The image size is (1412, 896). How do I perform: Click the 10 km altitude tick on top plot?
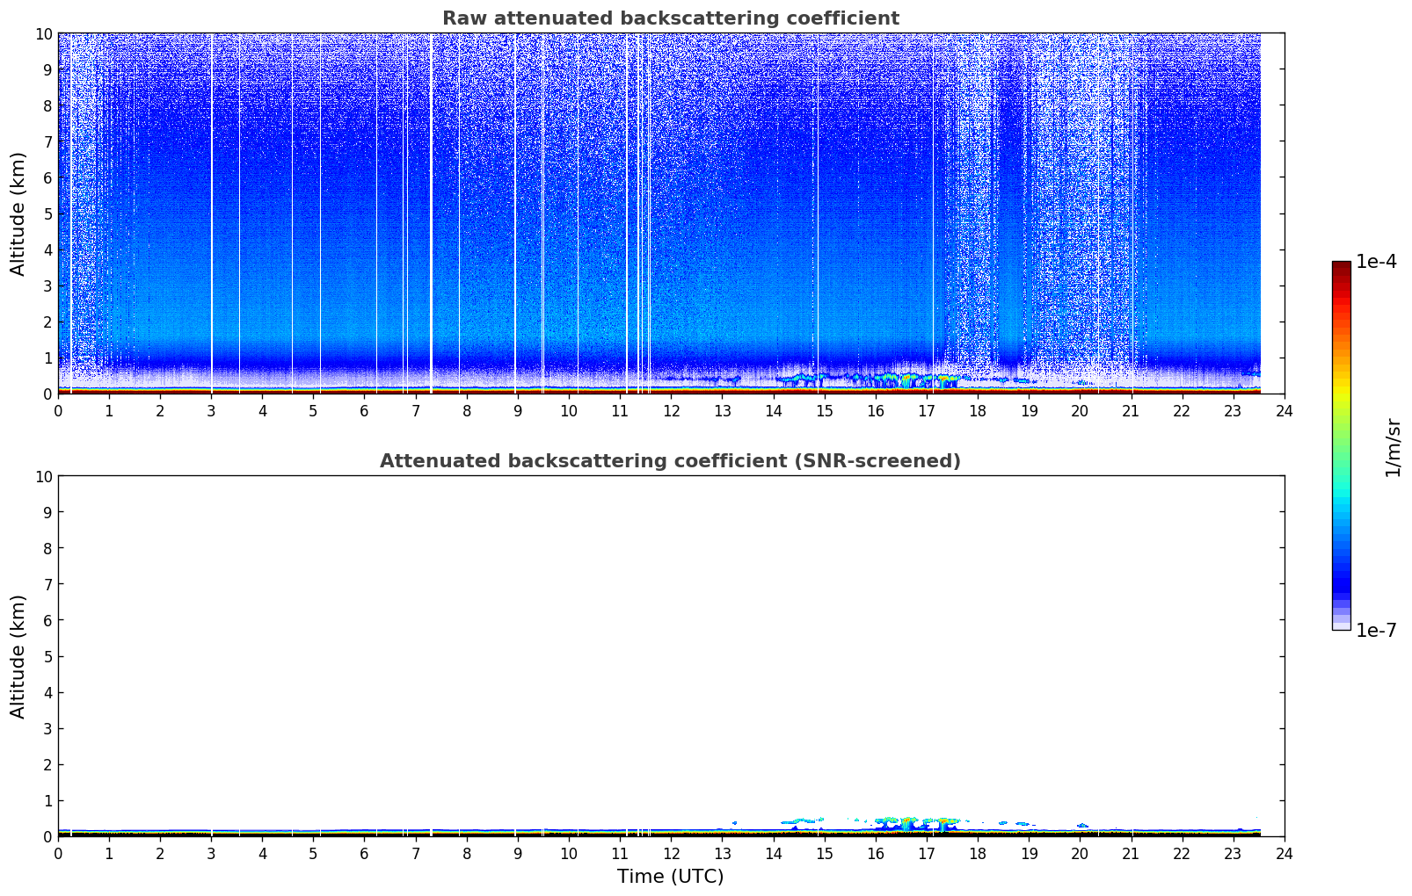[44, 33]
